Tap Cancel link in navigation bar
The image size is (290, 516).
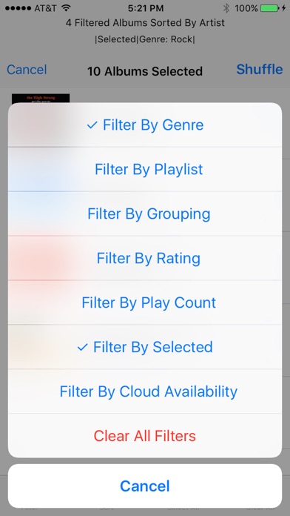[x=27, y=70]
